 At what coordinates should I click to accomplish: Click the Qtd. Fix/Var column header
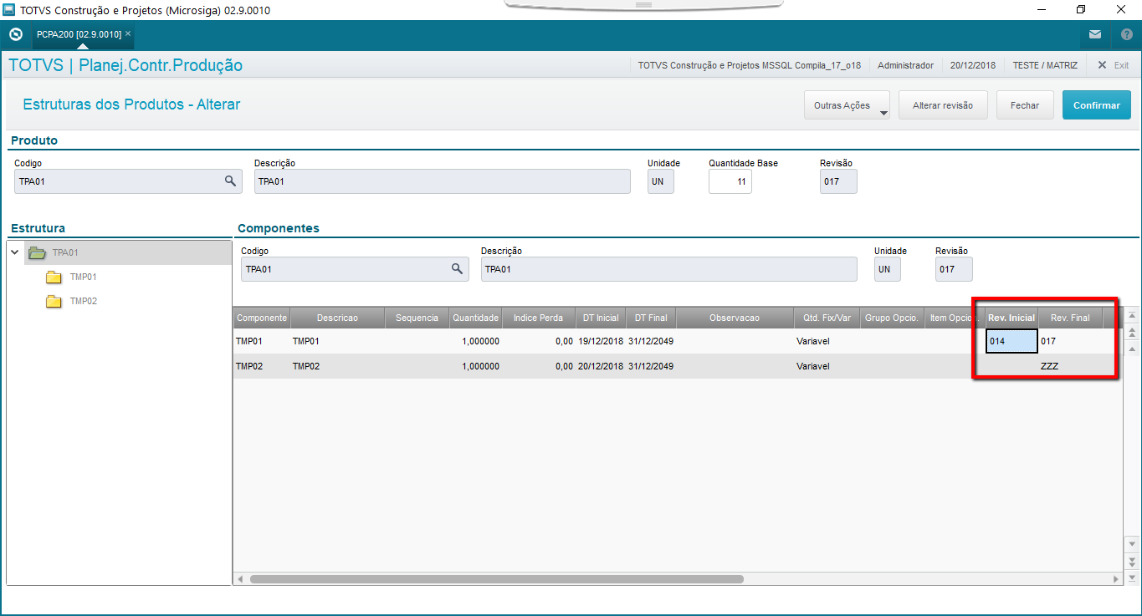pos(827,318)
